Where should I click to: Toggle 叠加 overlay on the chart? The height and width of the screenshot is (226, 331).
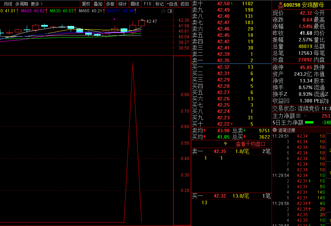(98, 4)
